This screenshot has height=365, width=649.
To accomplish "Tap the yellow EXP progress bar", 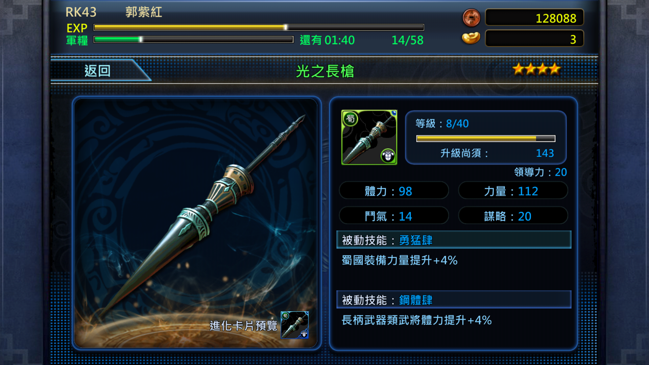I will [x=259, y=27].
